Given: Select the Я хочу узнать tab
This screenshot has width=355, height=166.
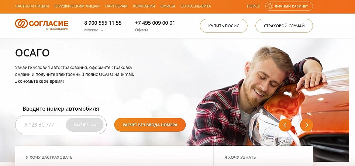Looking at the screenshot, I should coord(240,157).
